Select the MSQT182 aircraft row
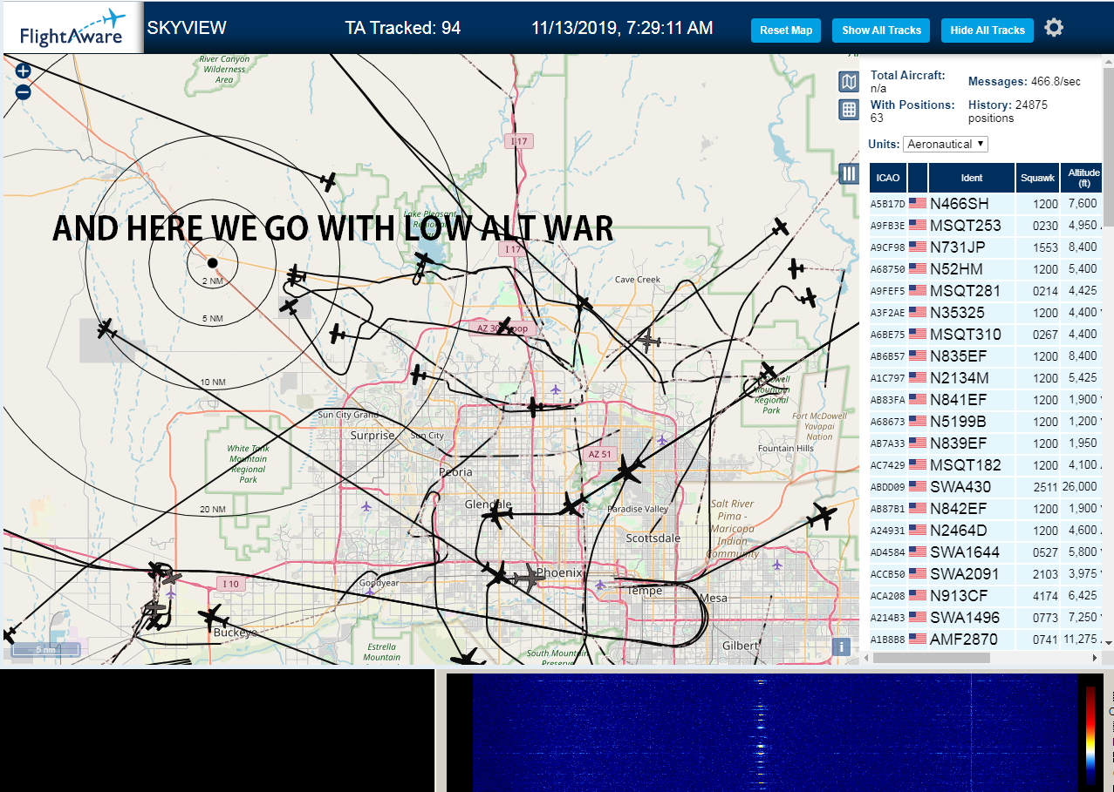1114x792 pixels. [x=987, y=464]
